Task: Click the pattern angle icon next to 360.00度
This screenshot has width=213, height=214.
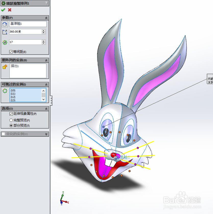Action: point(5,32)
